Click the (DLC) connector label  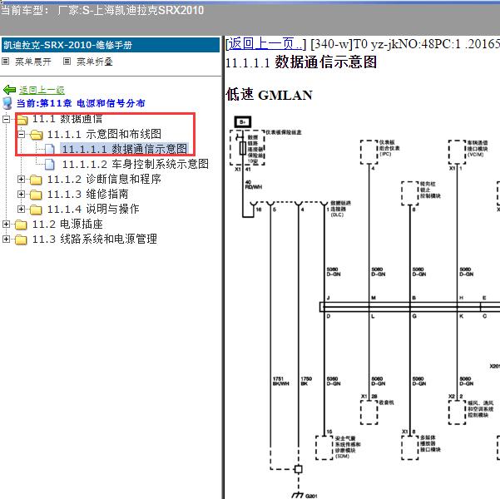click(337, 215)
